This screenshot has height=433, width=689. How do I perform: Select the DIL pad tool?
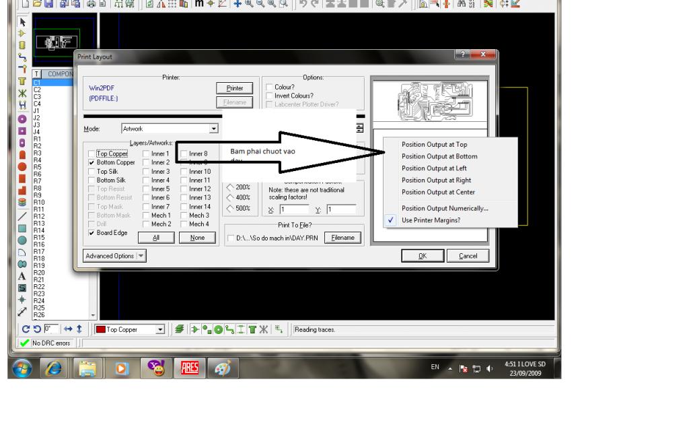click(x=22, y=143)
